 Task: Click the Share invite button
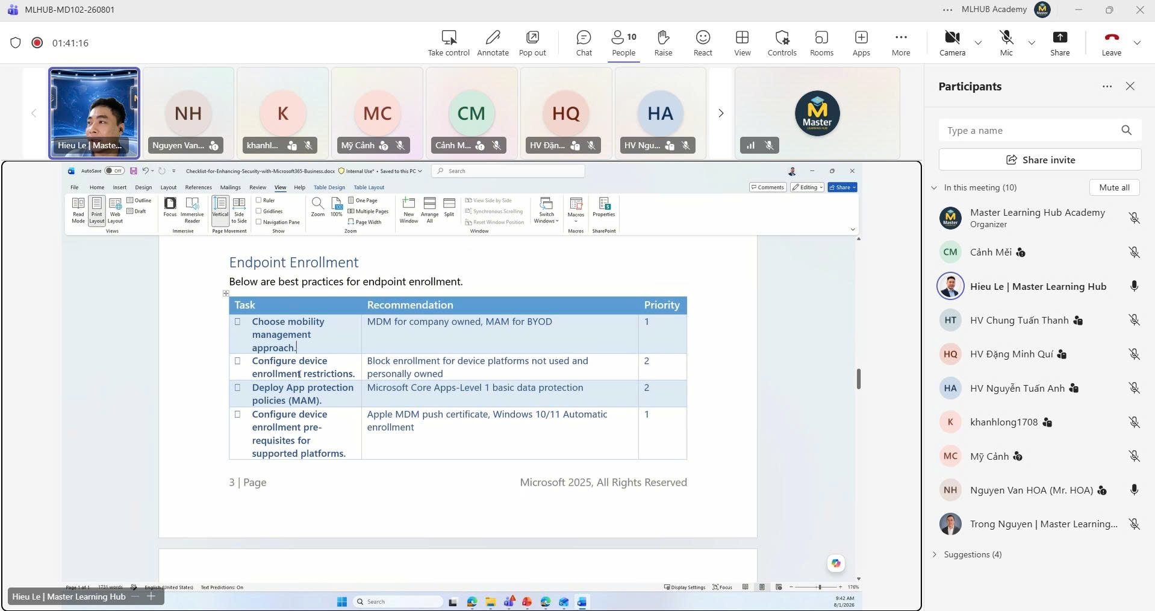1040,160
